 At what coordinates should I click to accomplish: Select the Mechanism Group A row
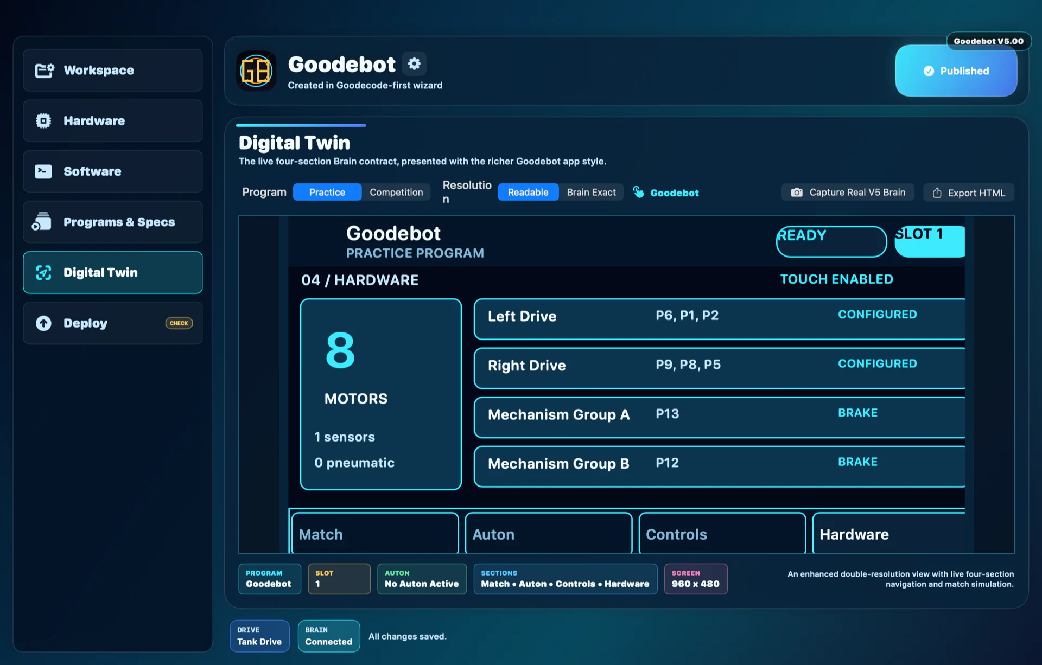(x=720, y=418)
